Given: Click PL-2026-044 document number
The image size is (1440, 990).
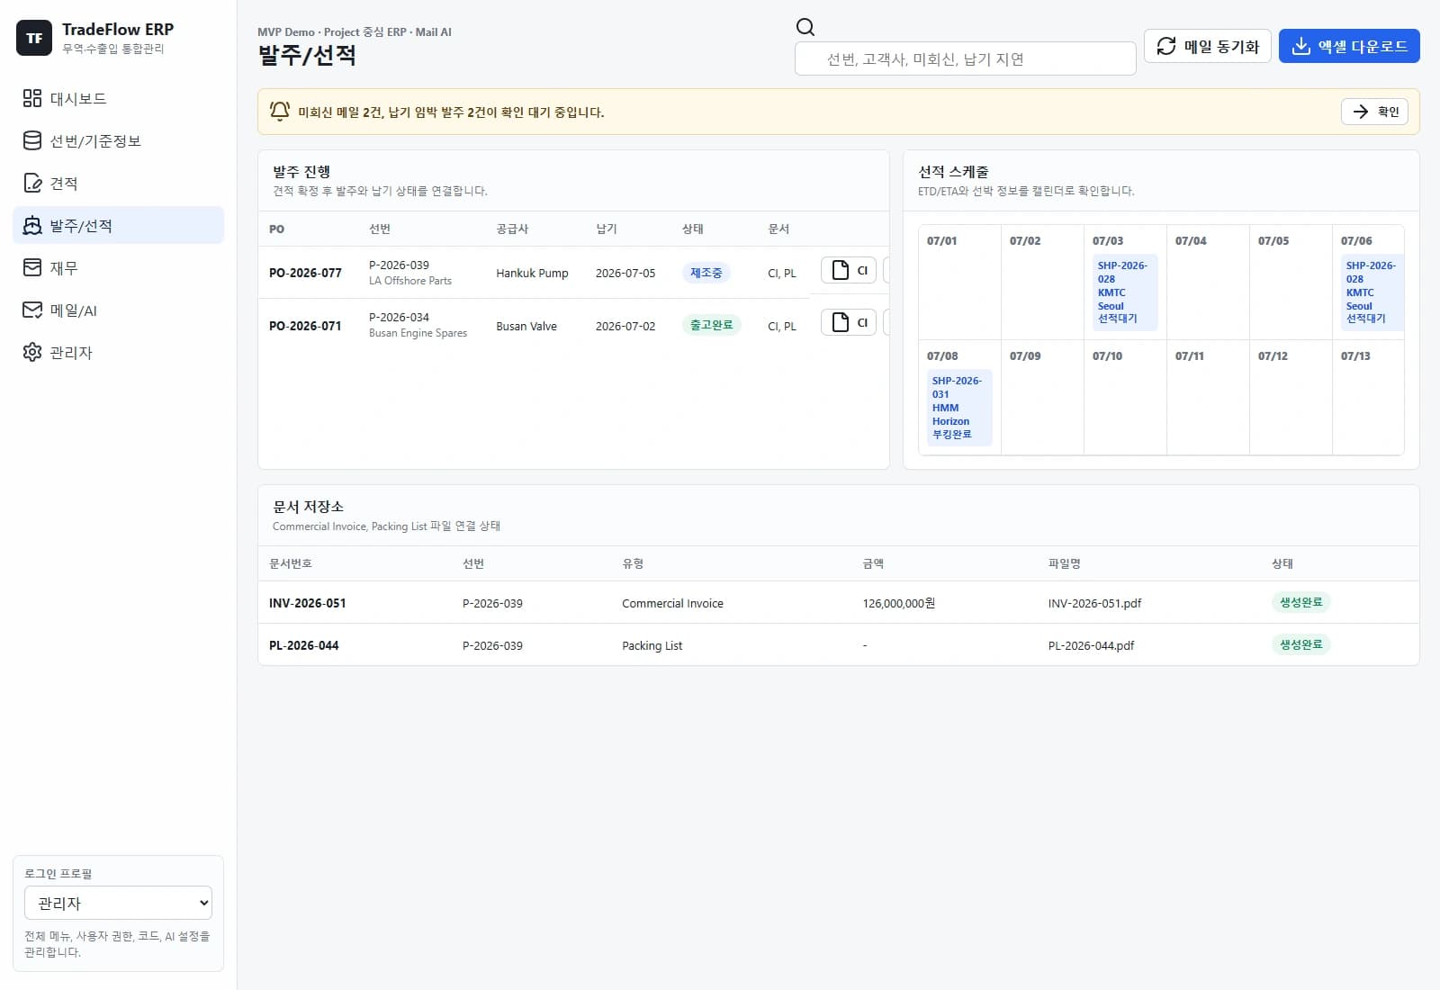Looking at the screenshot, I should (x=304, y=645).
